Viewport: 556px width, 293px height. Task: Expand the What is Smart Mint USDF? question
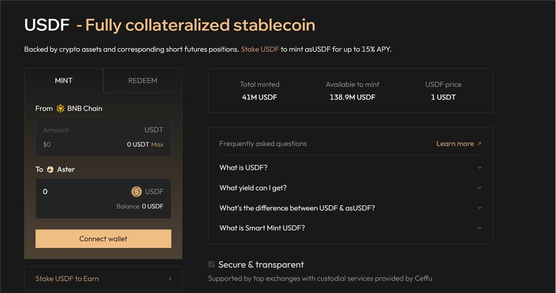351,228
